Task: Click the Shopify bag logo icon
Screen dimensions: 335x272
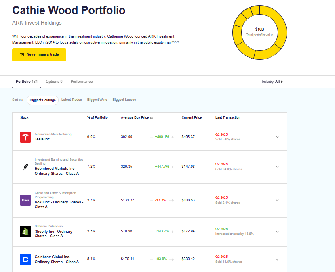Action: (25, 232)
